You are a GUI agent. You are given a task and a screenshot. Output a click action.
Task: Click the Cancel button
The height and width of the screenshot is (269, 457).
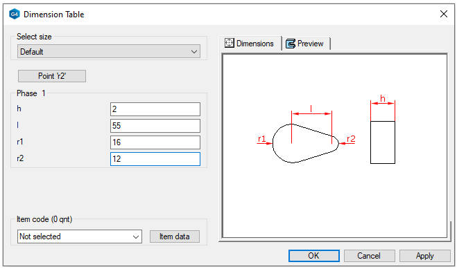coord(369,256)
